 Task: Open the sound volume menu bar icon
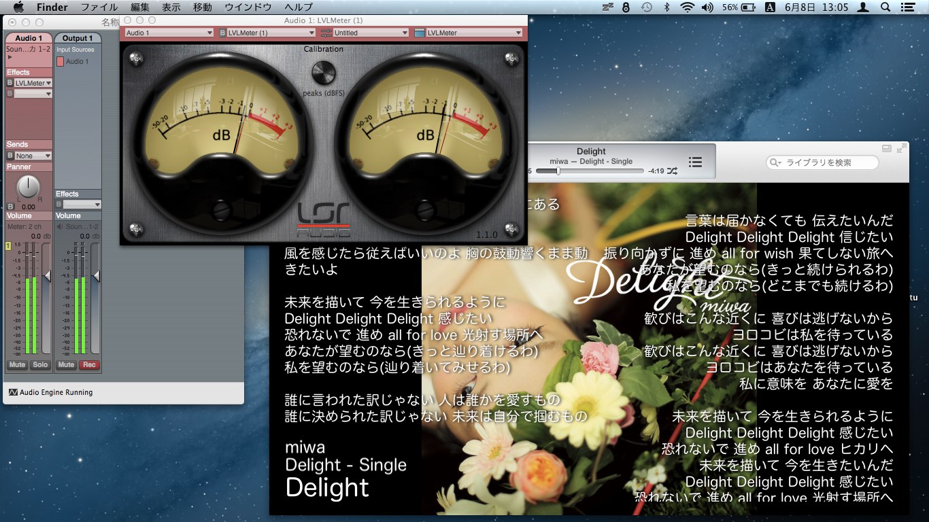click(x=707, y=7)
